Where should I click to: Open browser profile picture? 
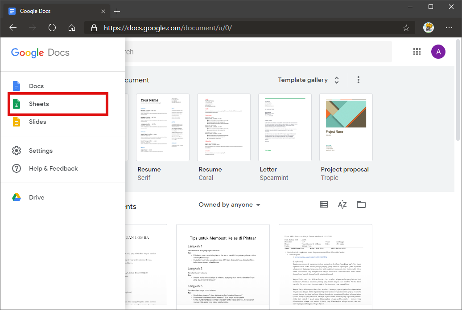tap(429, 28)
